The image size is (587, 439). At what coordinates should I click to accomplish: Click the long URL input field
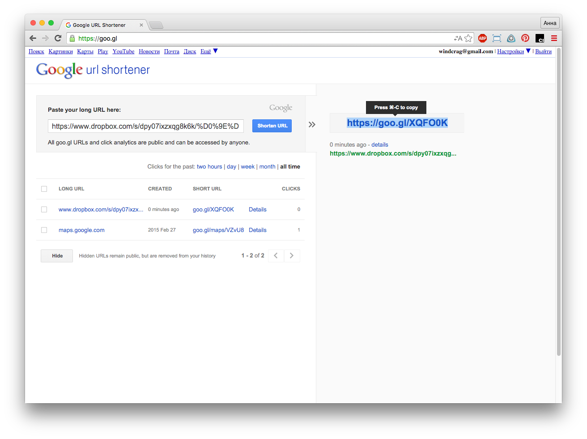pos(145,126)
